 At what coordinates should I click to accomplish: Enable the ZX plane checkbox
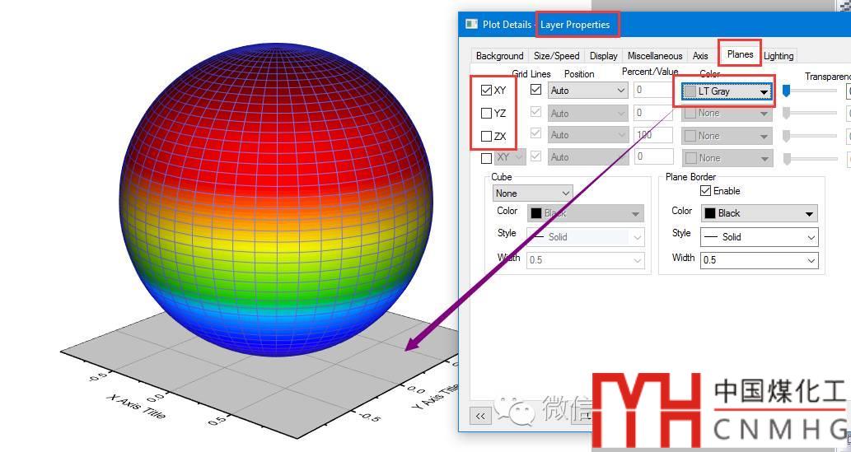(486, 136)
